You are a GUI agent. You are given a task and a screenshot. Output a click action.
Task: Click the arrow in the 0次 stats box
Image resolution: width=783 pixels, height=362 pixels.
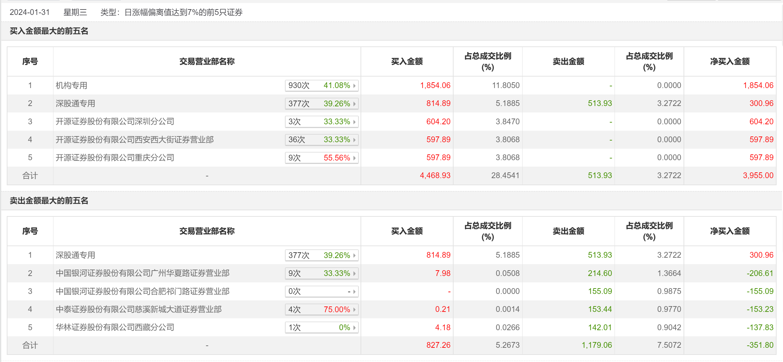pyautogui.click(x=354, y=292)
